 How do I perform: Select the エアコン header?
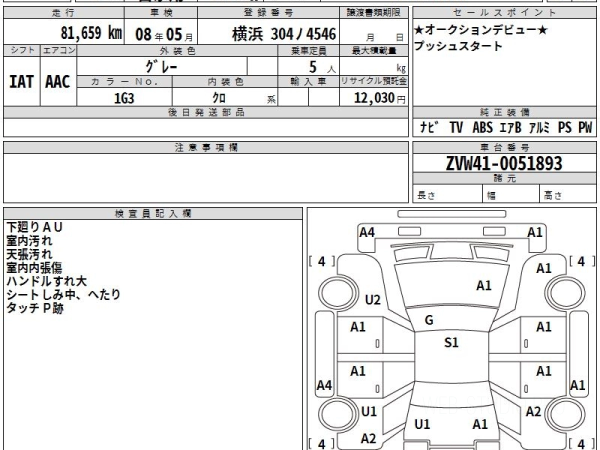[x=58, y=50]
